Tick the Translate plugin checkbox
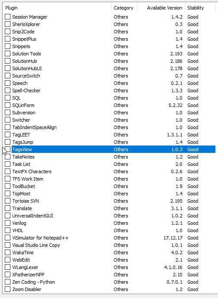 8,208
